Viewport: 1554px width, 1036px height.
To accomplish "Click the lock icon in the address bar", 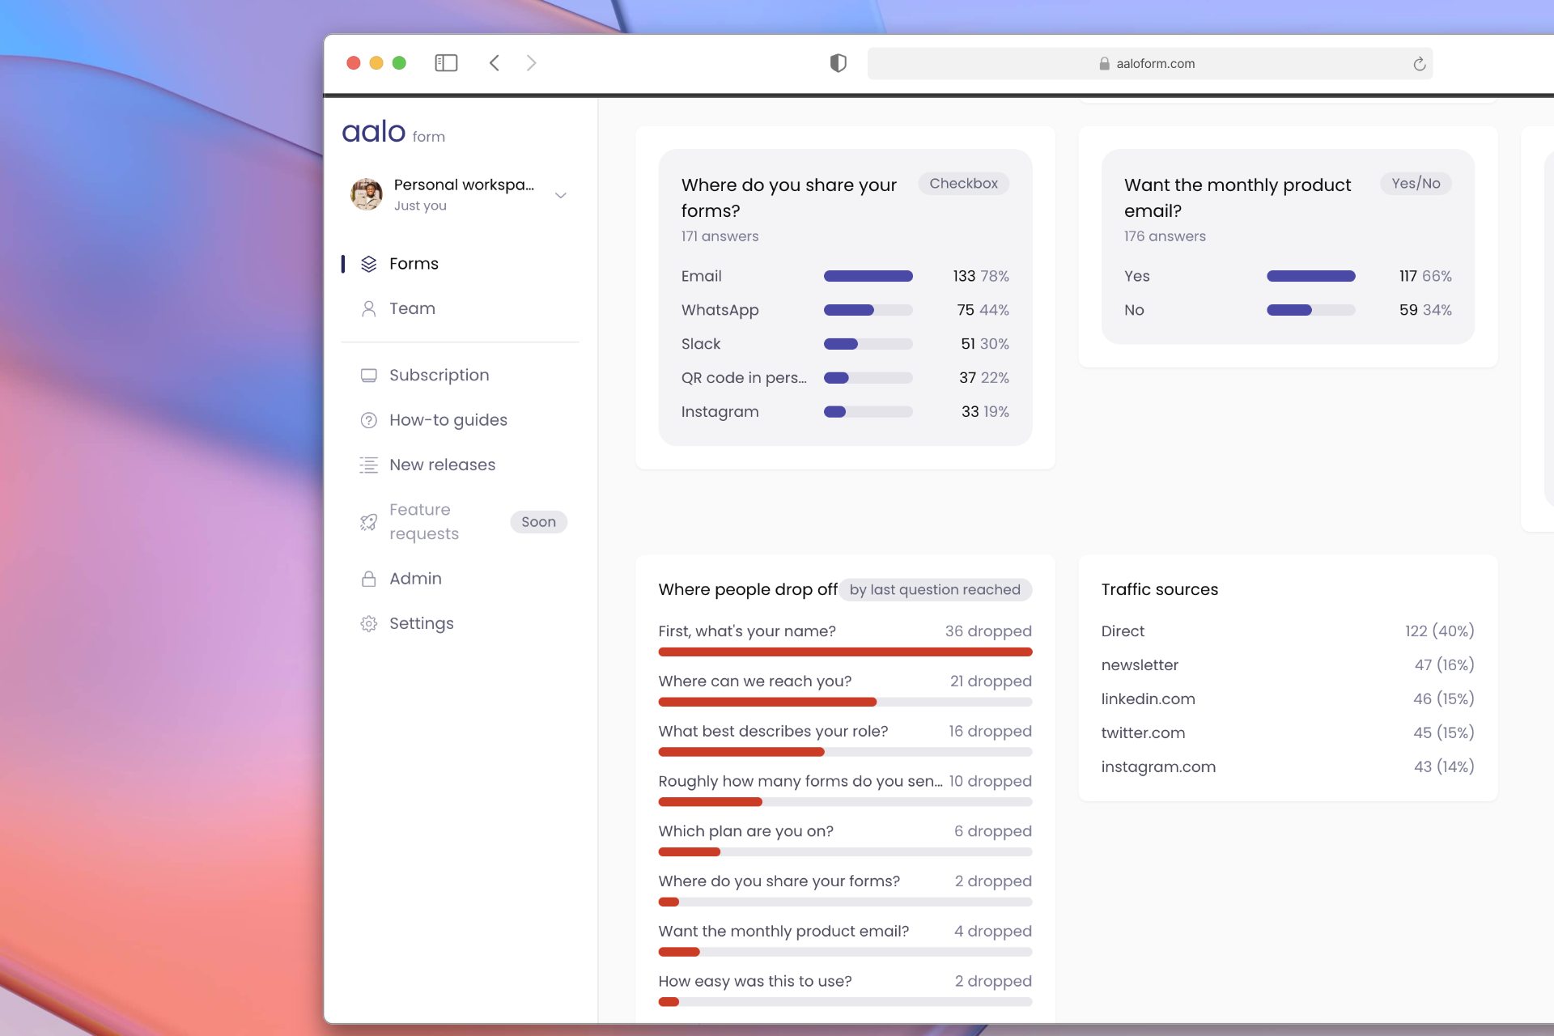I will tap(1104, 64).
